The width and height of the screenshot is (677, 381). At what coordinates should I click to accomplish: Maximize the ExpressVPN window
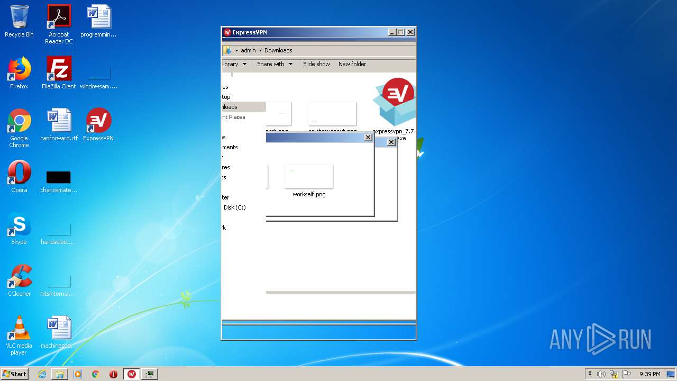[401, 32]
